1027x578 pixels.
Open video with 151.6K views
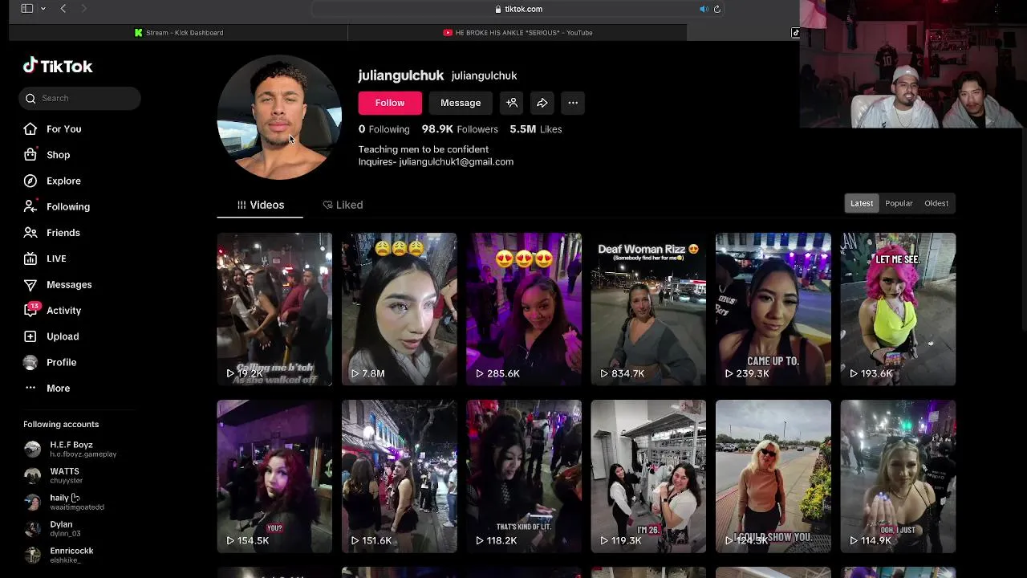(400, 476)
